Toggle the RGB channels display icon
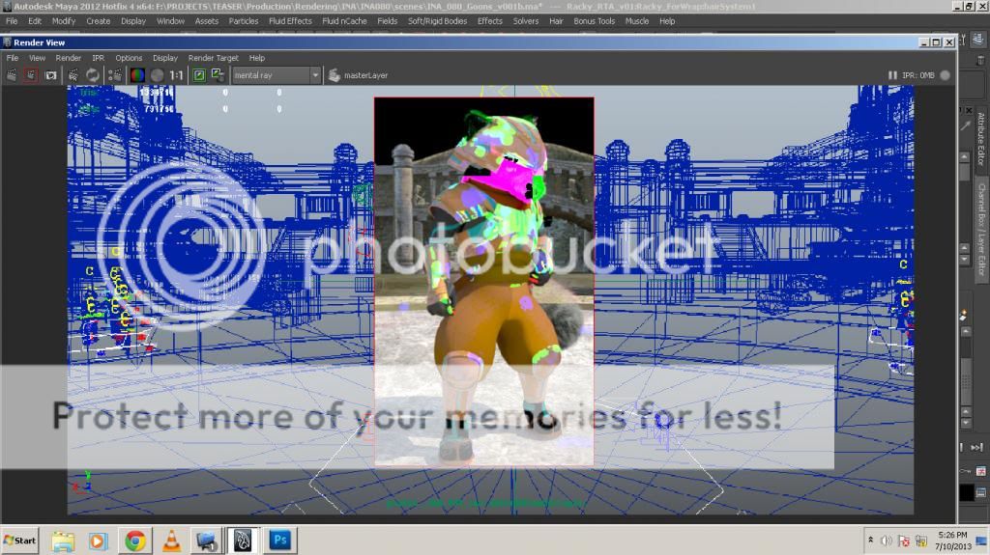Viewport: 990px width, 555px height. (137, 75)
